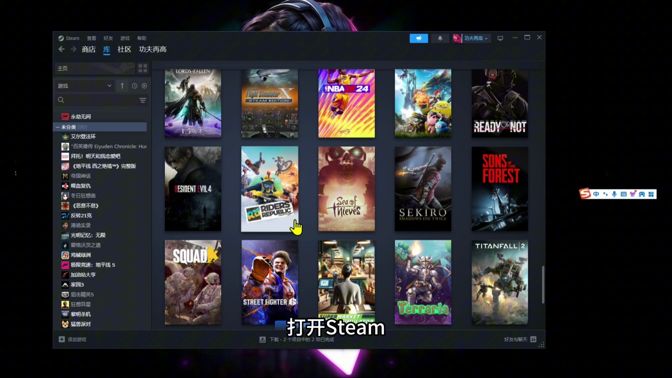Viewport: 672px width, 378px height.
Task: Click the friends and chat icon
Action: [533, 339]
